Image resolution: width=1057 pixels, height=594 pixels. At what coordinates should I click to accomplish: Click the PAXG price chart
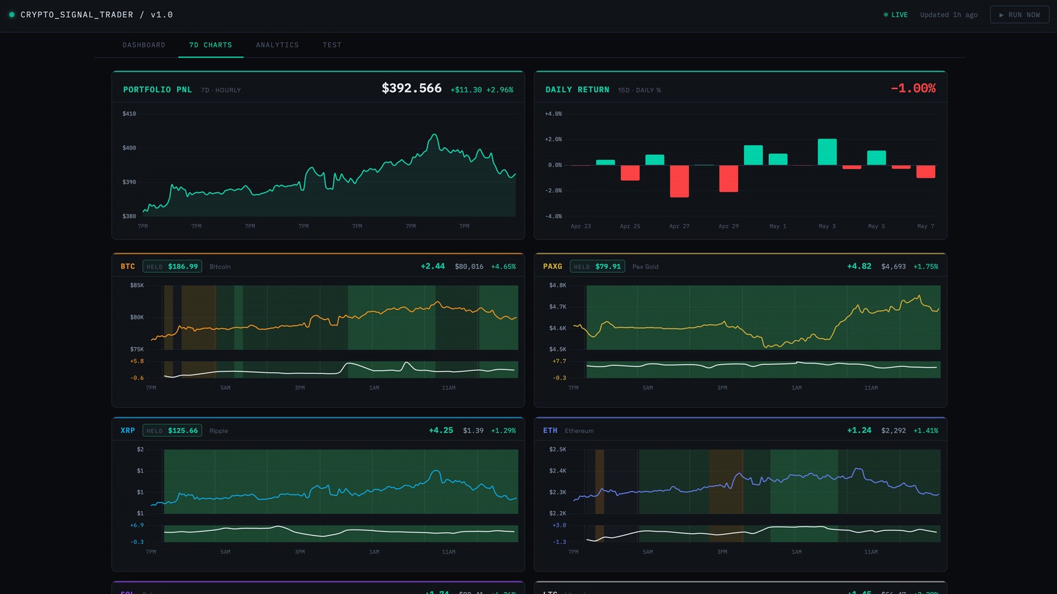(x=756, y=317)
